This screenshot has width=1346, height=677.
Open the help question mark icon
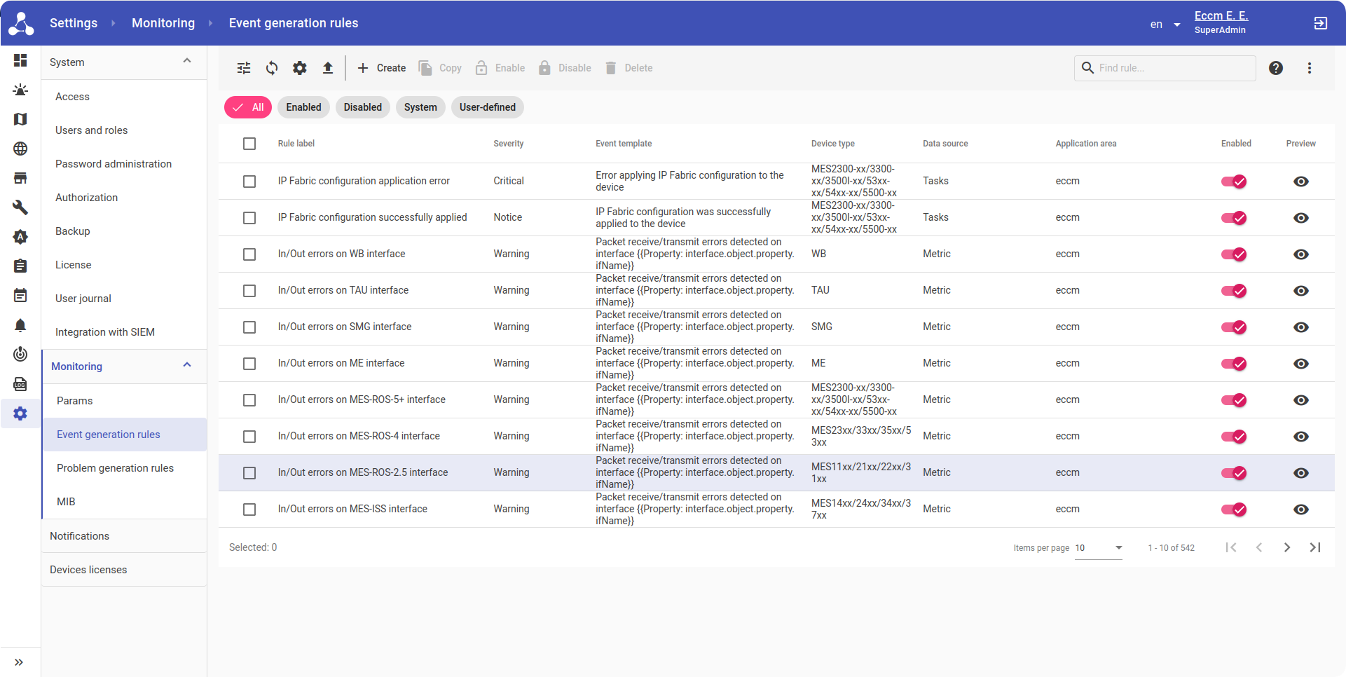point(1276,68)
